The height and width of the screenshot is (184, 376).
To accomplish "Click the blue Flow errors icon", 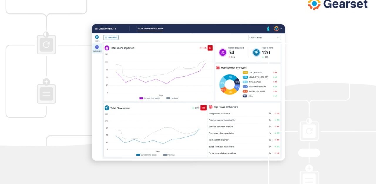I will tap(256, 52).
